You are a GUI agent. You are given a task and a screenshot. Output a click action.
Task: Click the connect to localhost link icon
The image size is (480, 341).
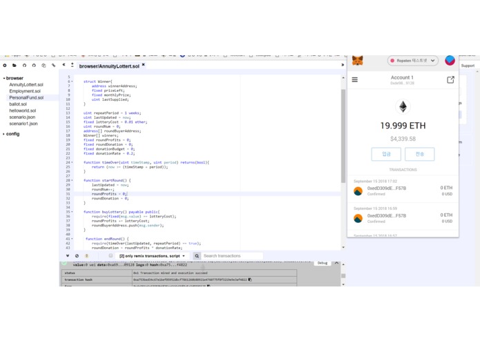click(x=54, y=65)
